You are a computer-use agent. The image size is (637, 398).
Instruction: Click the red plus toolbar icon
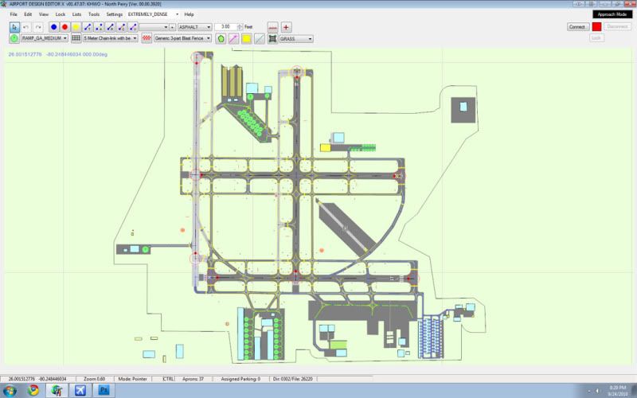coord(286,27)
